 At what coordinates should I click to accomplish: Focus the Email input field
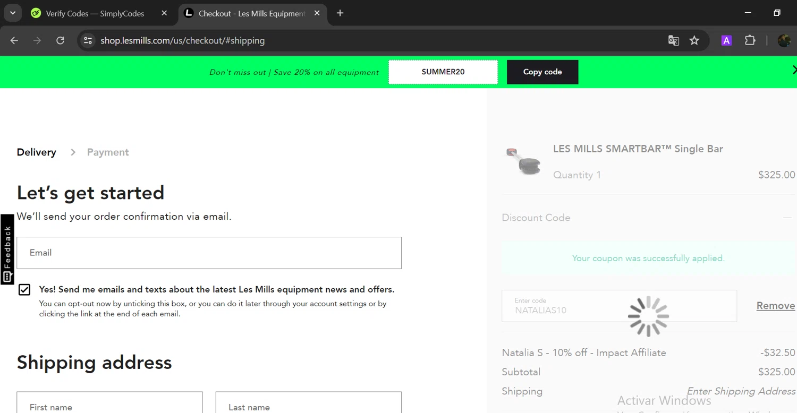(x=209, y=253)
